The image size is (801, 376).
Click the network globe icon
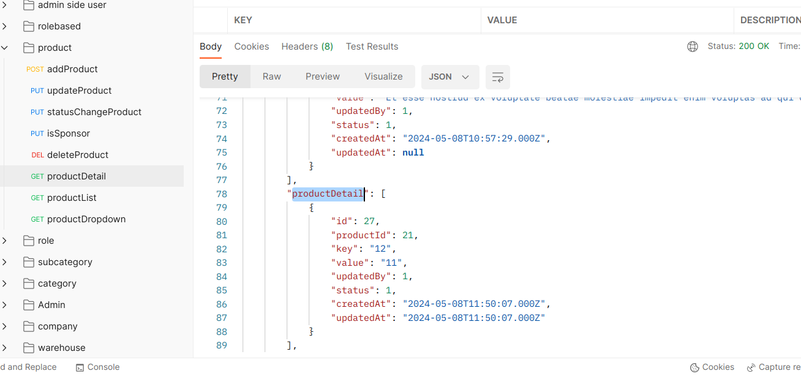coord(693,47)
